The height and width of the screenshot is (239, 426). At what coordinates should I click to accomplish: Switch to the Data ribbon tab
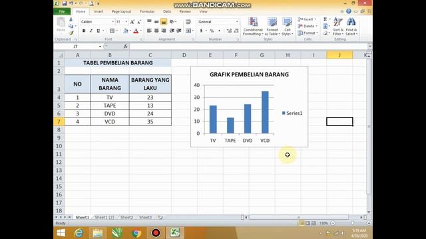tap(167, 11)
